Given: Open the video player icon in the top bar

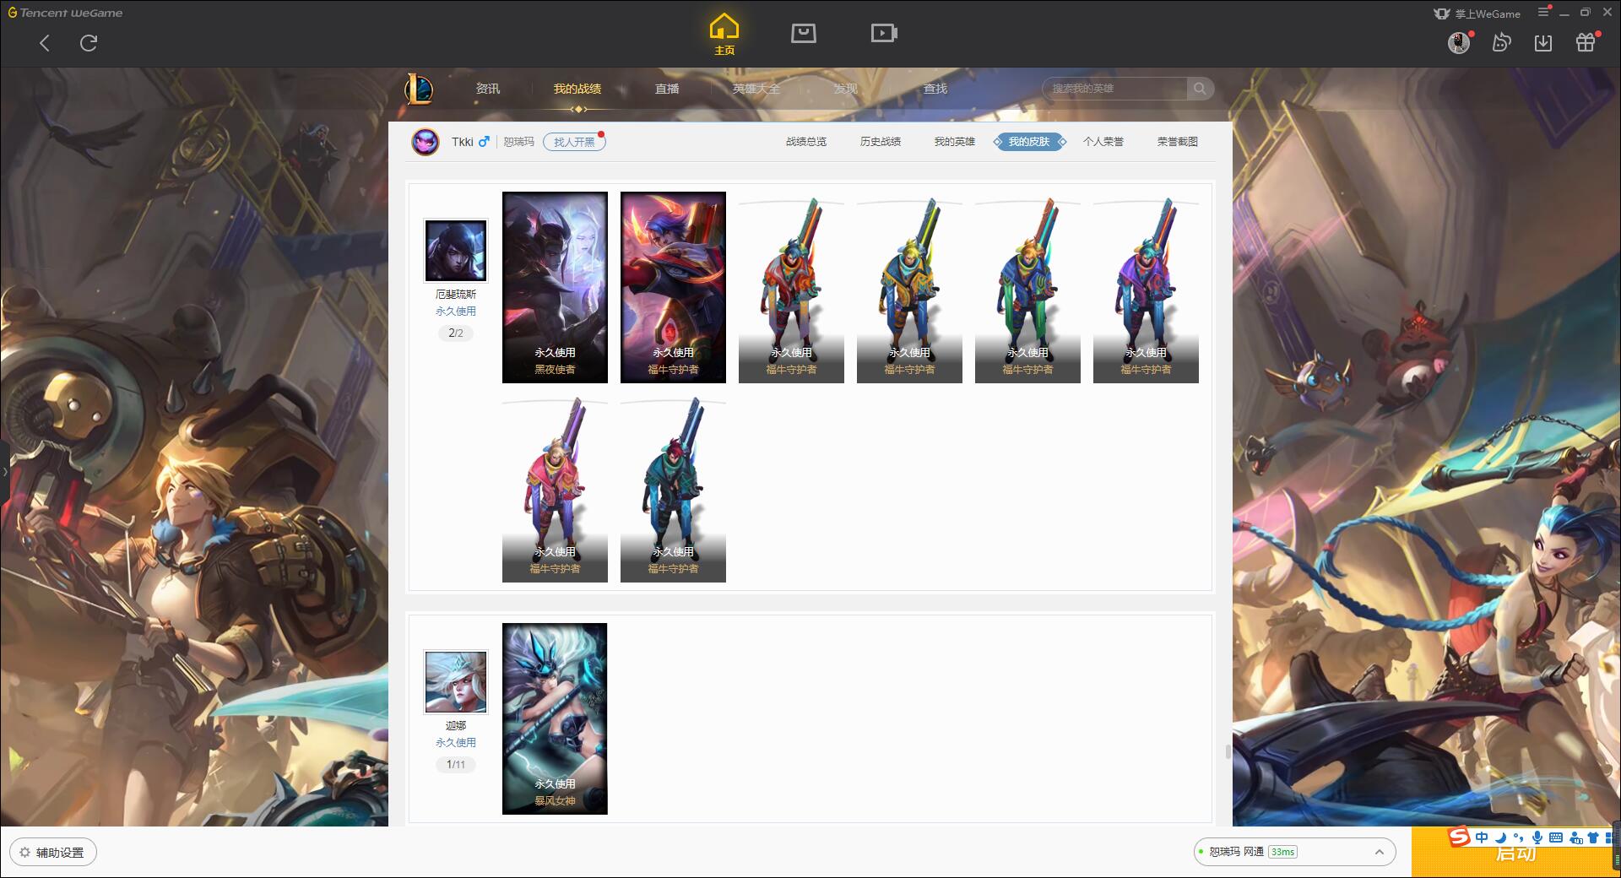Looking at the screenshot, I should point(884,33).
